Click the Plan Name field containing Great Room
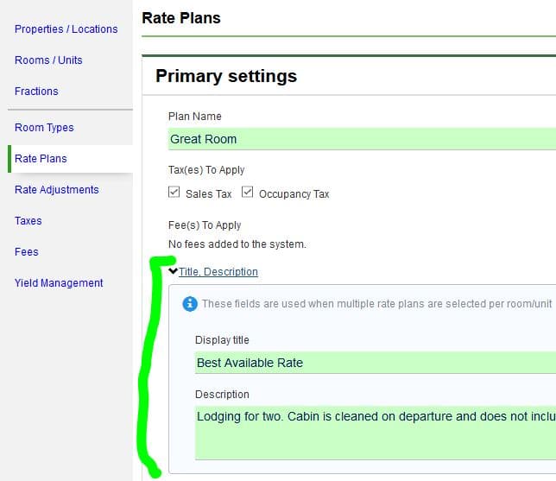Image resolution: width=556 pixels, height=481 pixels. tap(362, 139)
